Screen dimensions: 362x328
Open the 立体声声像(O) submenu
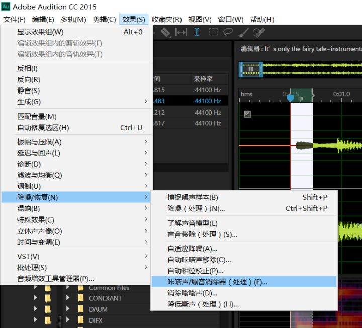point(77,231)
